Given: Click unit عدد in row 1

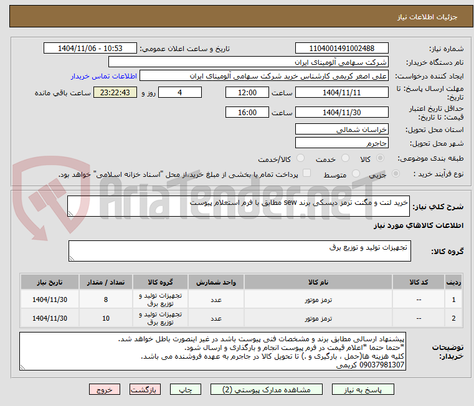Looking at the screenshot, I should 216,300.
